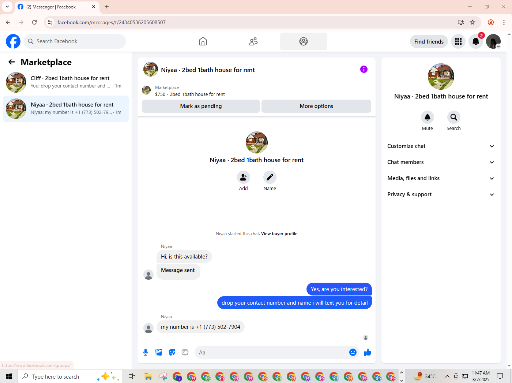The image size is (512, 383).
Task: Mute the conversation with the bell icon
Action: coord(428,117)
